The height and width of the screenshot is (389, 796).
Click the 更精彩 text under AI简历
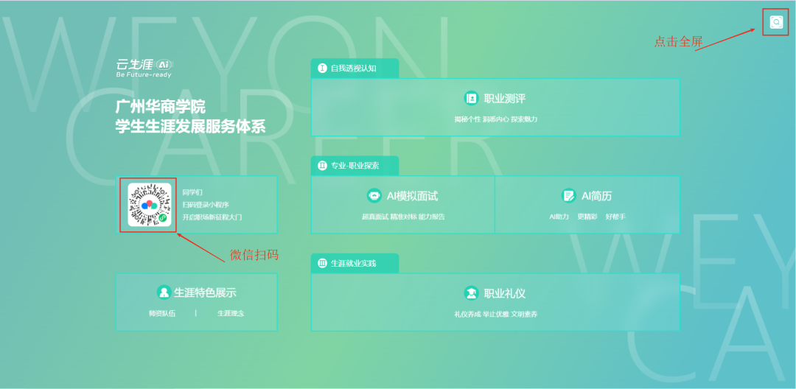click(x=587, y=217)
